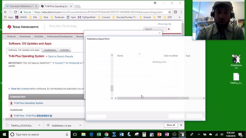Open Microsoft Edge from taskbar
The width and height of the screenshot is (246, 138).
91,134
